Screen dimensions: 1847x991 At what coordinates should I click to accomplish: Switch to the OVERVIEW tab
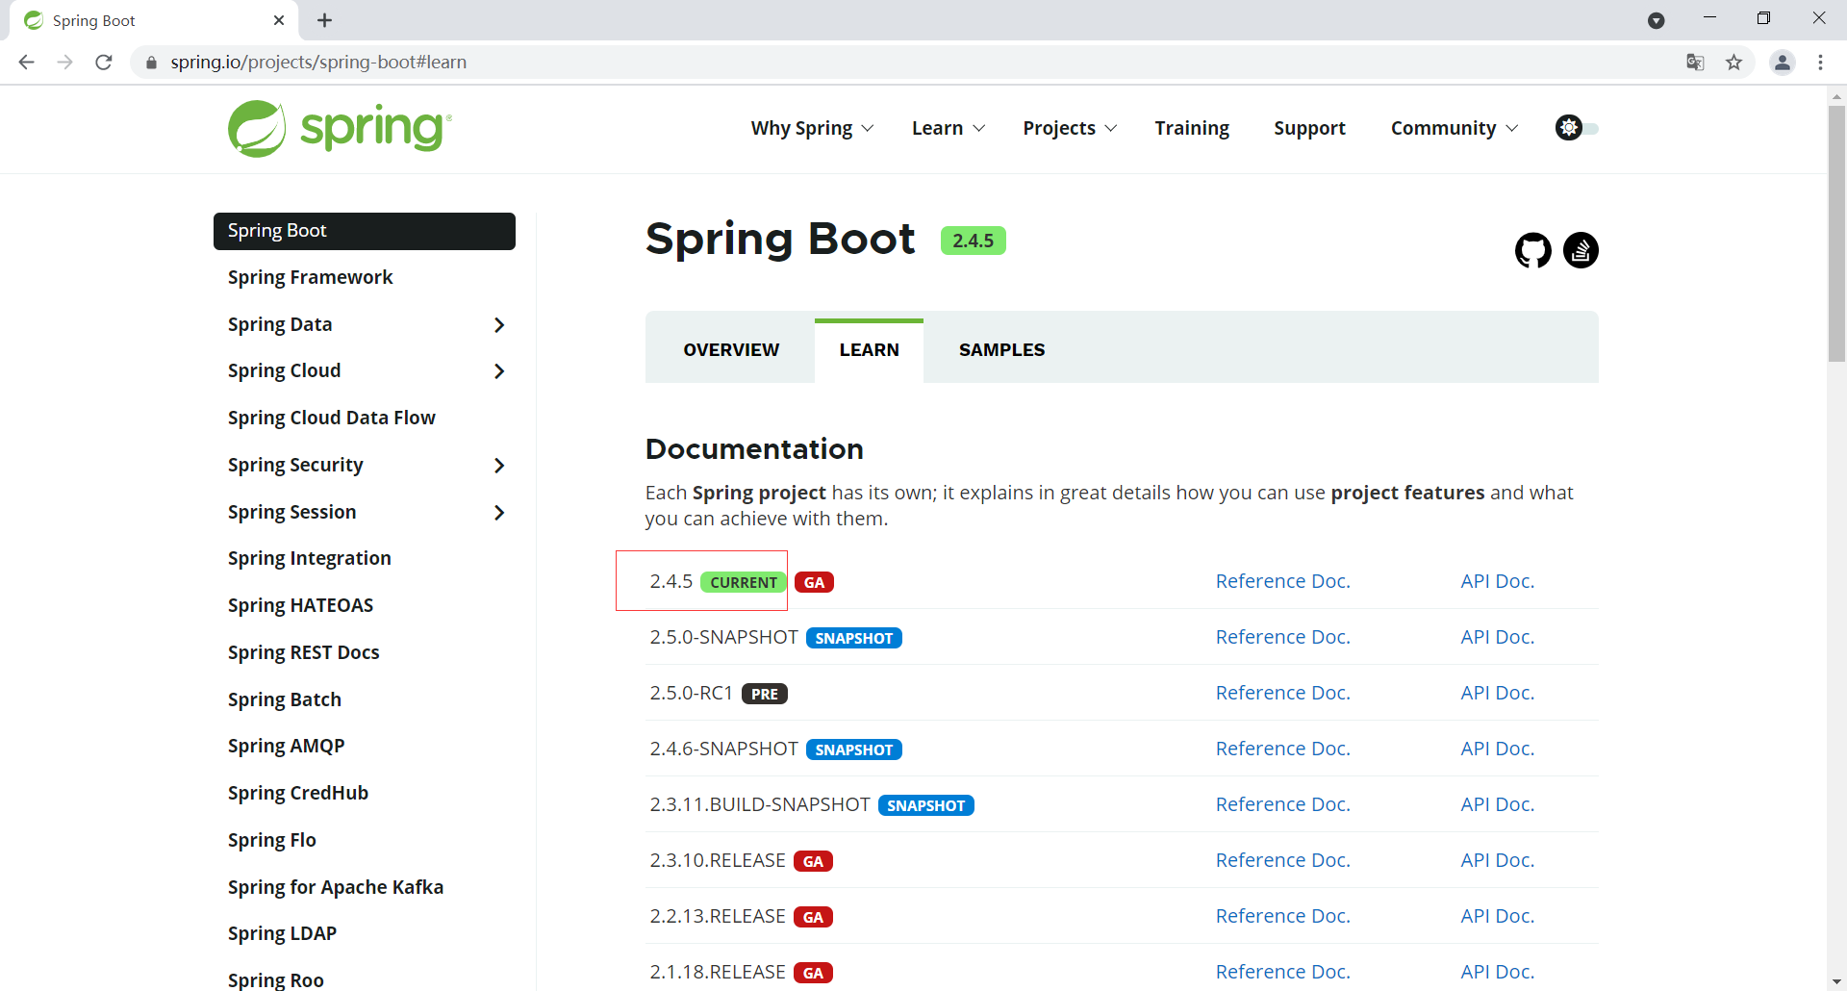pos(731,350)
